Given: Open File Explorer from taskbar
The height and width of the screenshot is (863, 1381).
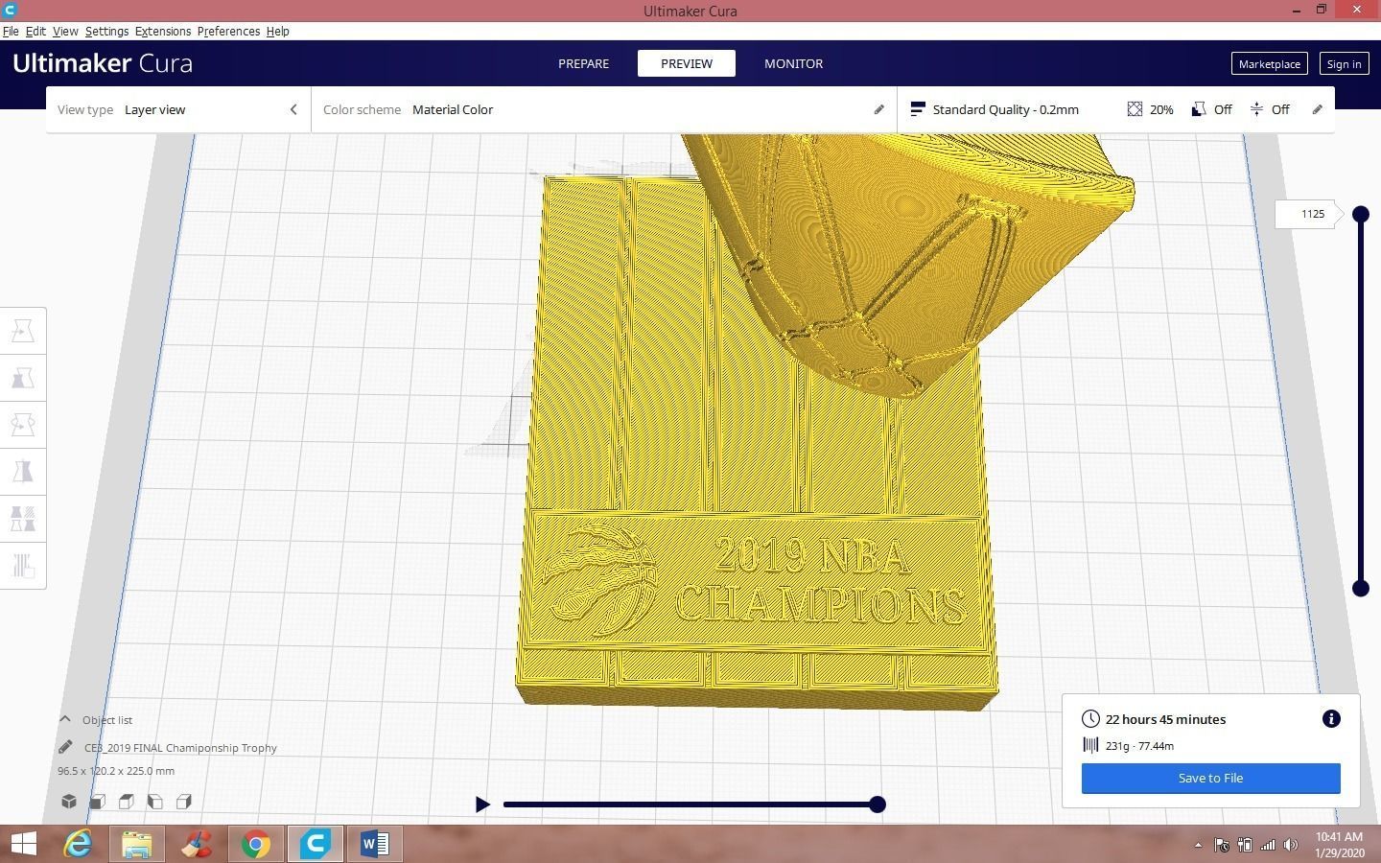Looking at the screenshot, I should pos(137,844).
